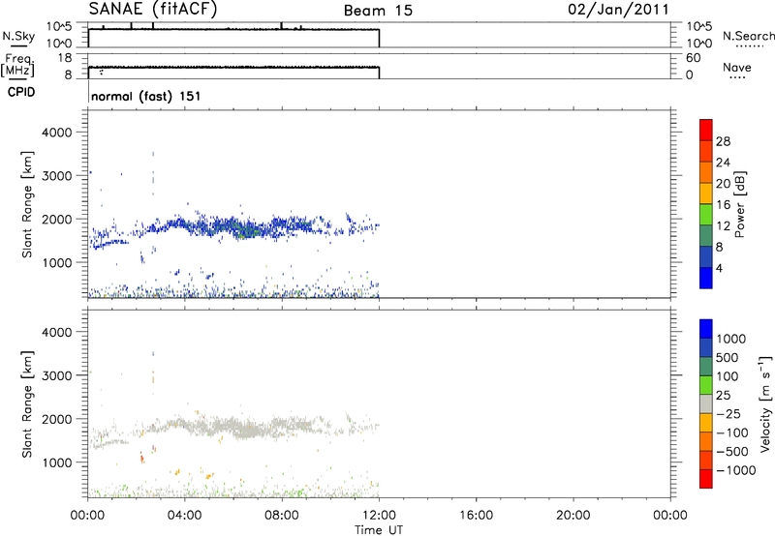Click the '20' Power colorbar tick

[x=723, y=184]
